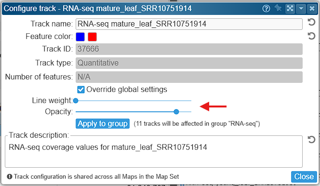
Task: Click the info icon beside track configuration note
Action: (x=9, y=177)
